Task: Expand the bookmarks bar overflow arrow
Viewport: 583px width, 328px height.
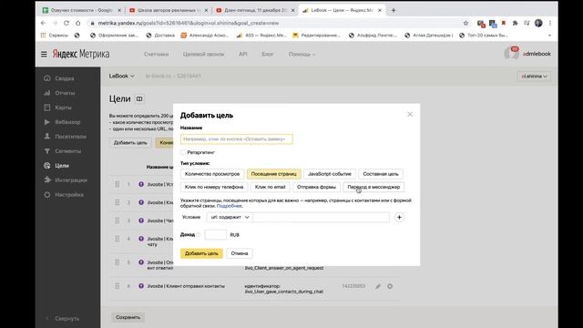Action: (549, 36)
